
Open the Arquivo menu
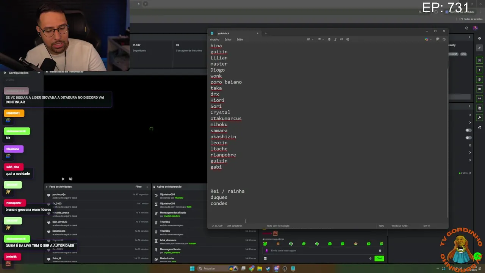tap(214, 39)
